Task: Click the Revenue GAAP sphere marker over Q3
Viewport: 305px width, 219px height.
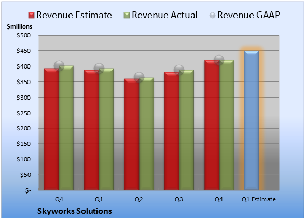Action: point(179,70)
